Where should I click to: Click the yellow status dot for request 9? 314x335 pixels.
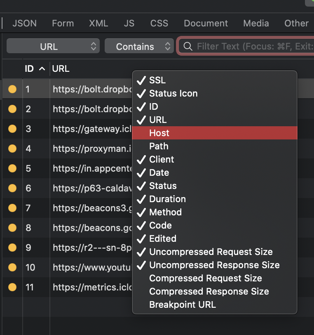pos(12,248)
